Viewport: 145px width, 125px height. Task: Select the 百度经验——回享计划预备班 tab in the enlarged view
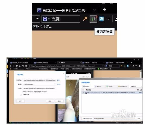pos(67,10)
